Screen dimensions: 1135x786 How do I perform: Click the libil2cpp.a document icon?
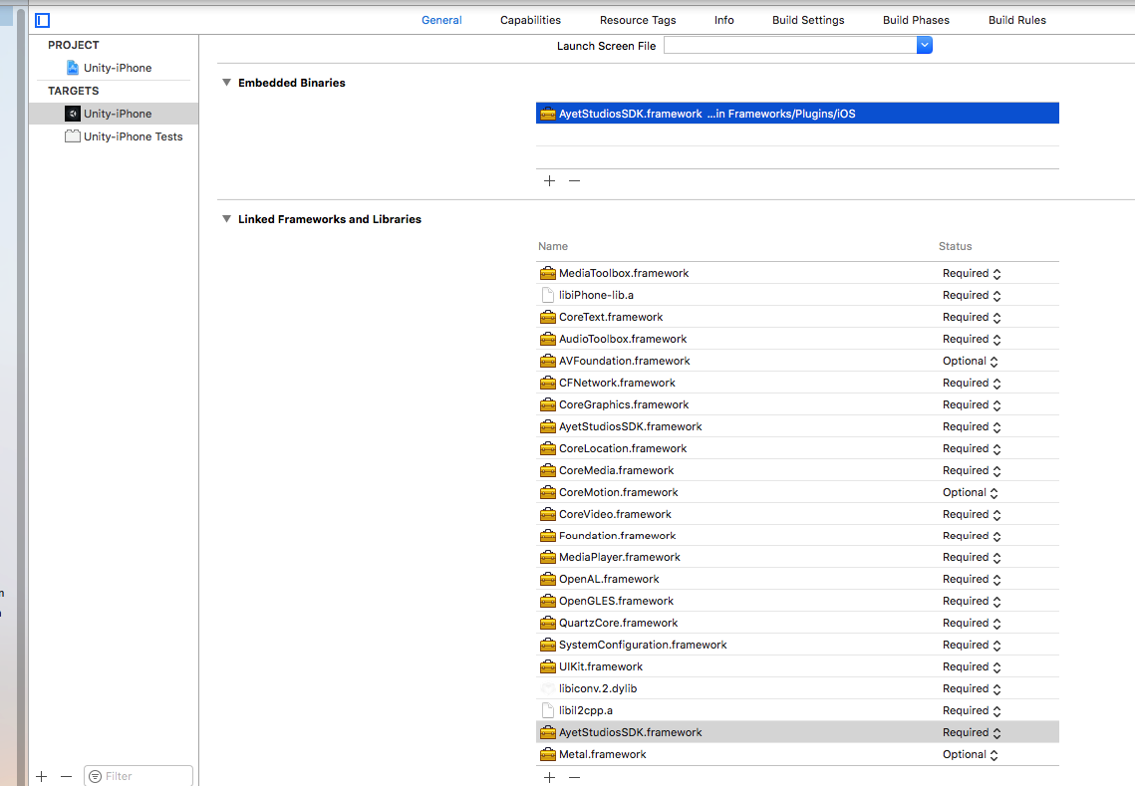tap(548, 710)
